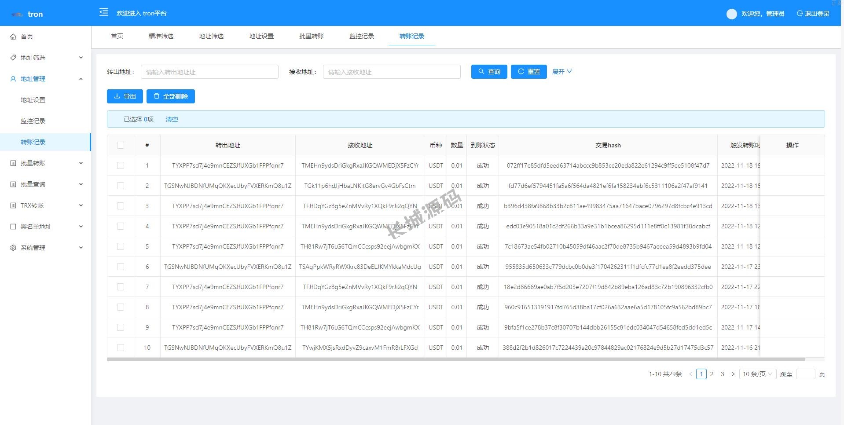
Task: Click the 转出地址 column header
Action: (228, 145)
